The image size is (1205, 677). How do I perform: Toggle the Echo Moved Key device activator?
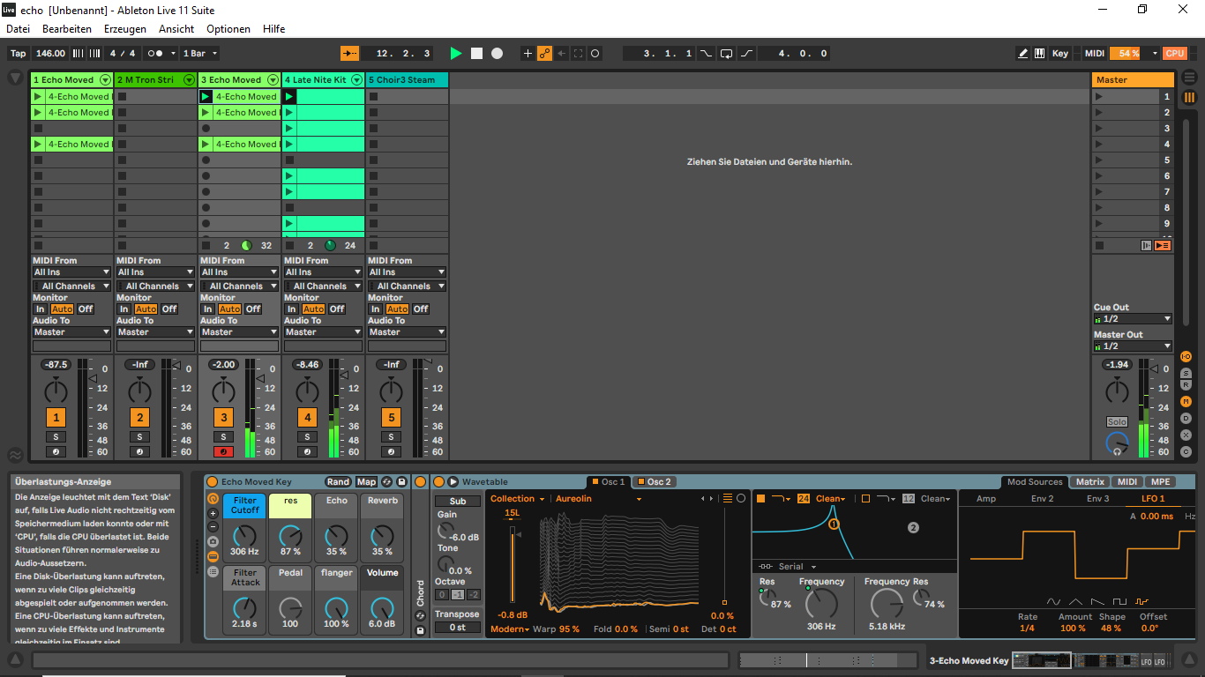pos(212,482)
